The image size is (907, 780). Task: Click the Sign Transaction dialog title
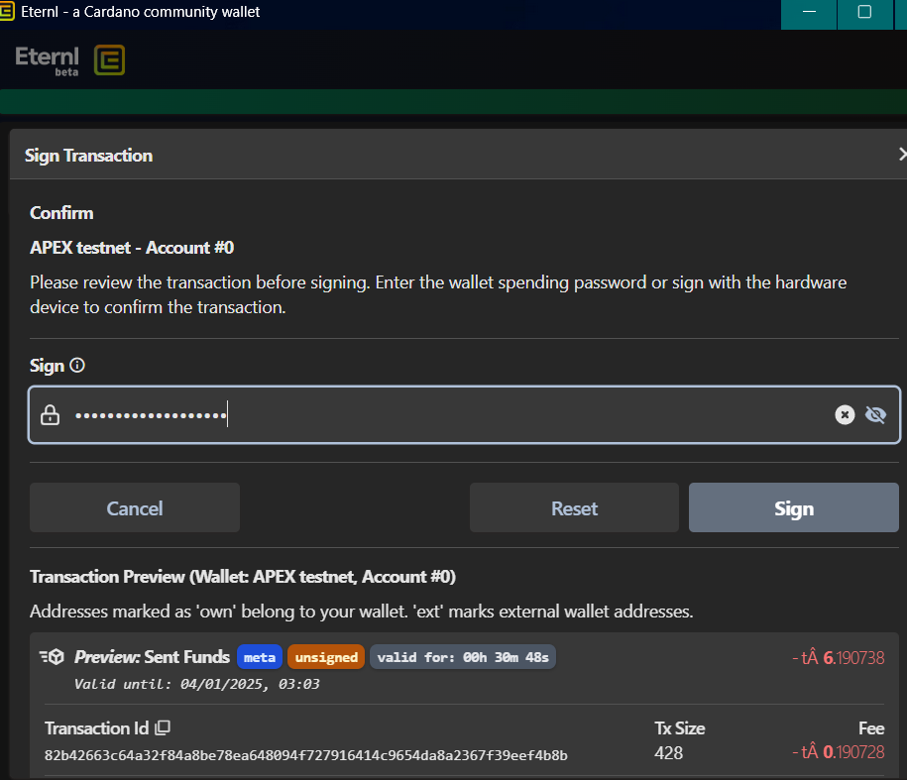tap(88, 155)
